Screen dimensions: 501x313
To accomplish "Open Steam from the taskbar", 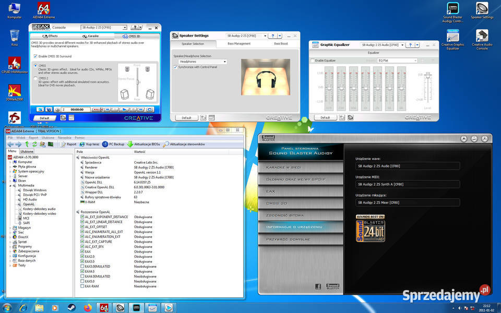I will pos(71,308).
